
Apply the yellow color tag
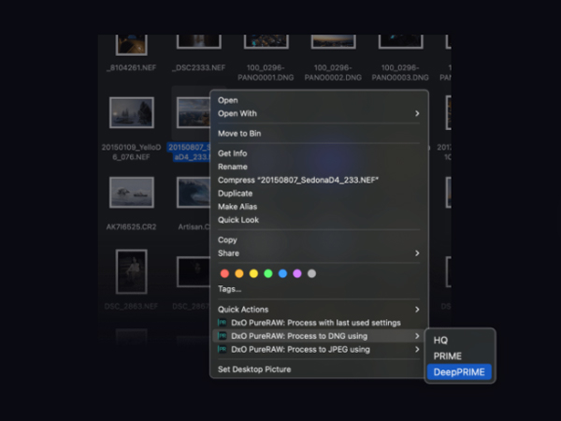point(253,273)
